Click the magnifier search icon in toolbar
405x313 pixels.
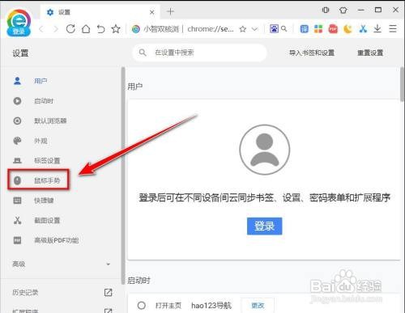[x=283, y=28]
